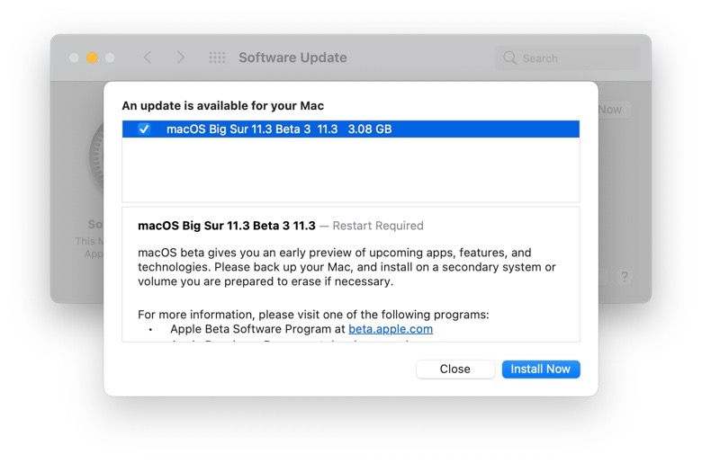Viewport: 702px width, 463px height.
Task: Show all preferences grid icon
Action: pyautogui.click(x=217, y=58)
